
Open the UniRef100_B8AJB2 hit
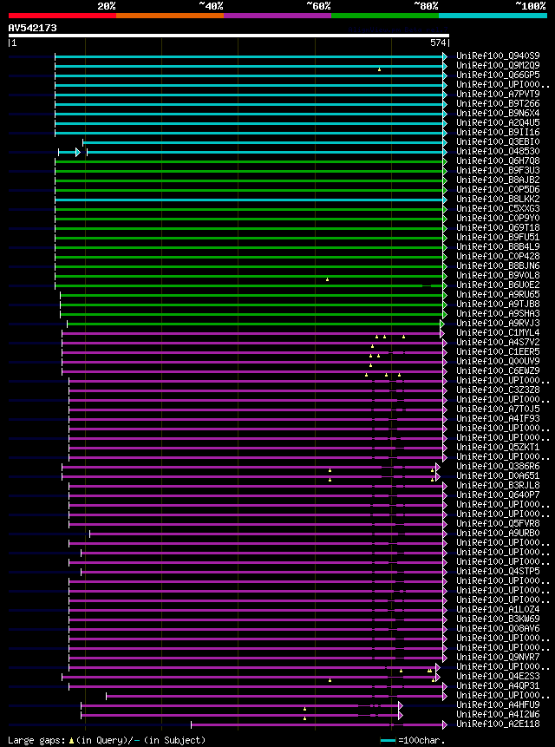(x=498, y=180)
